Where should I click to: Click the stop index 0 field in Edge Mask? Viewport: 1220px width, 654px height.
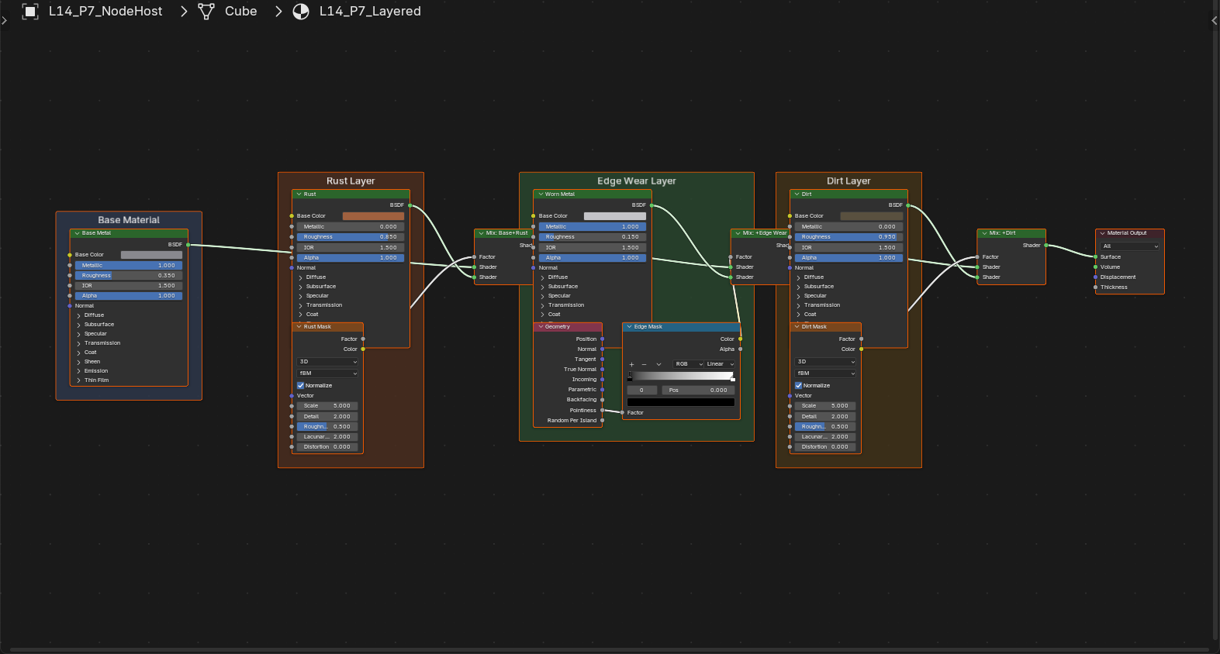641,391
